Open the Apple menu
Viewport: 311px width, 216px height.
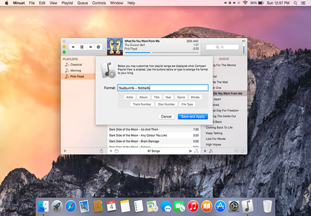(6, 3)
